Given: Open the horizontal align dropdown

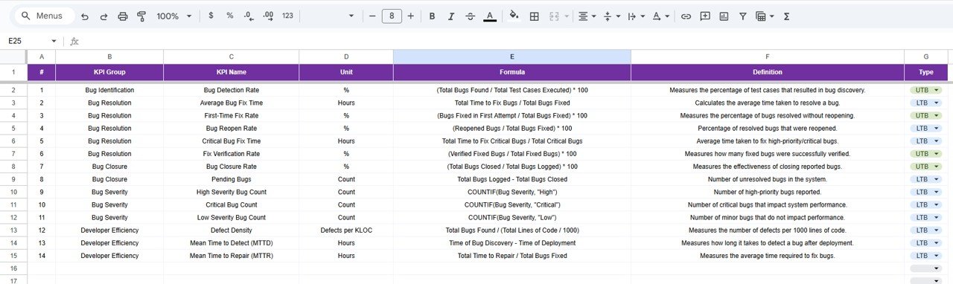Looking at the screenshot, I should 587,16.
